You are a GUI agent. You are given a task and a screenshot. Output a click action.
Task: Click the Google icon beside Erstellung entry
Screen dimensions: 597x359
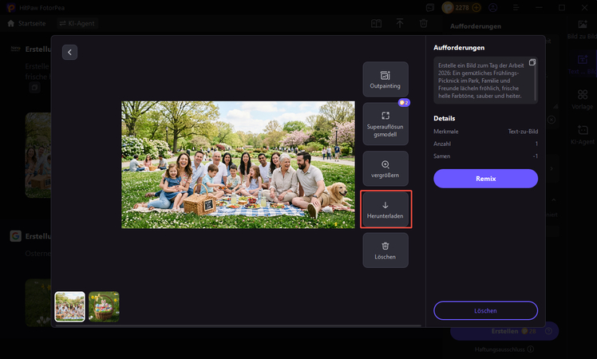pos(16,236)
